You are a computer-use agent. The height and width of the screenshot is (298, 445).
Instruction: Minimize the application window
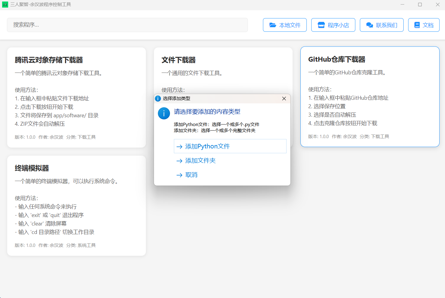point(402,5)
